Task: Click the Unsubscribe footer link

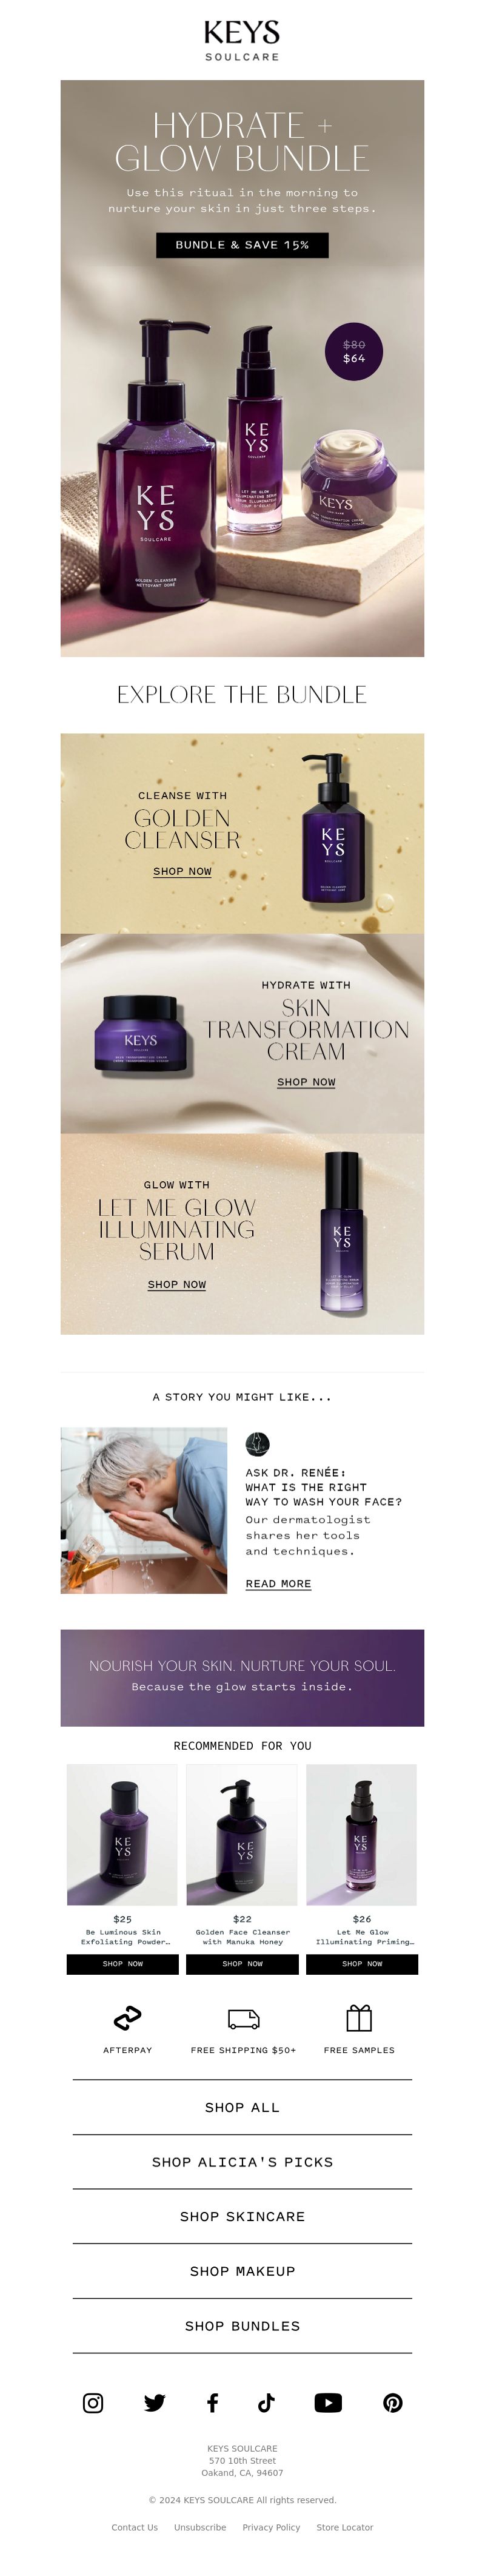Action: click(200, 2527)
